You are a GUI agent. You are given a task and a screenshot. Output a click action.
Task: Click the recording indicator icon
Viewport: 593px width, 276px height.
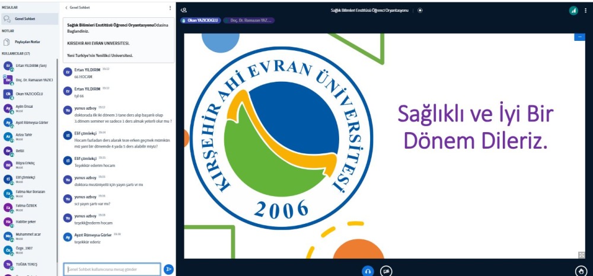pyautogui.click(x=420, y=11)
